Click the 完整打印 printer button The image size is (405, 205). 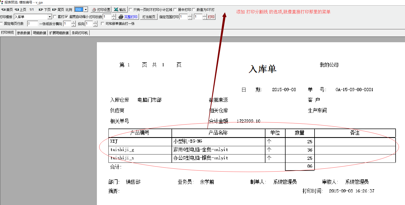[128, 17]
